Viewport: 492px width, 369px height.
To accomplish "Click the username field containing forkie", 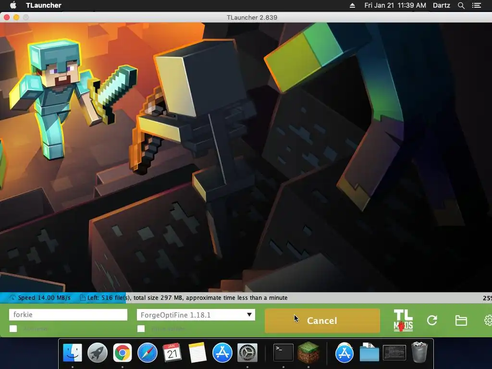I will (x=68, y=315).
